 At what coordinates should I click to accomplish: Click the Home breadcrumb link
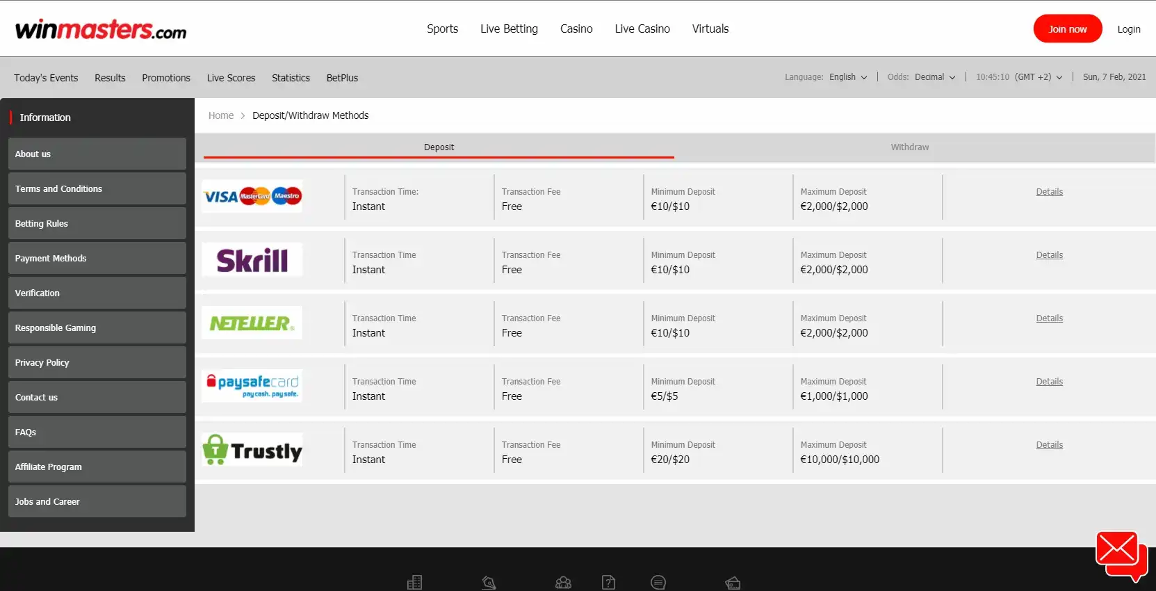[221, 115]
